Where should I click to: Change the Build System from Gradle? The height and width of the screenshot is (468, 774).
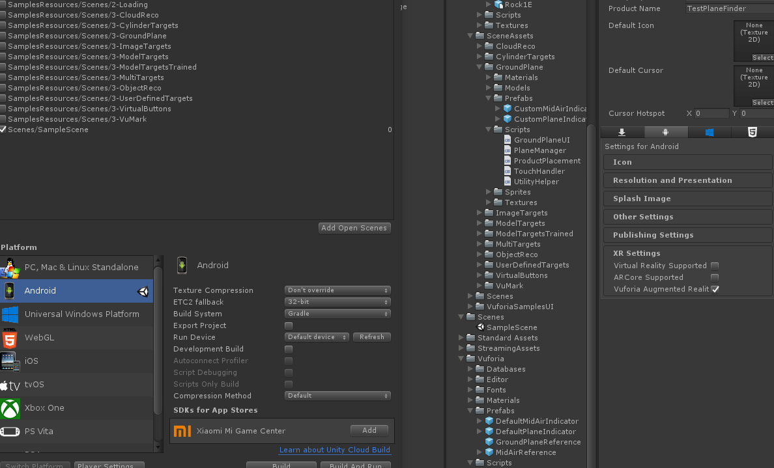tap(337, 313)
